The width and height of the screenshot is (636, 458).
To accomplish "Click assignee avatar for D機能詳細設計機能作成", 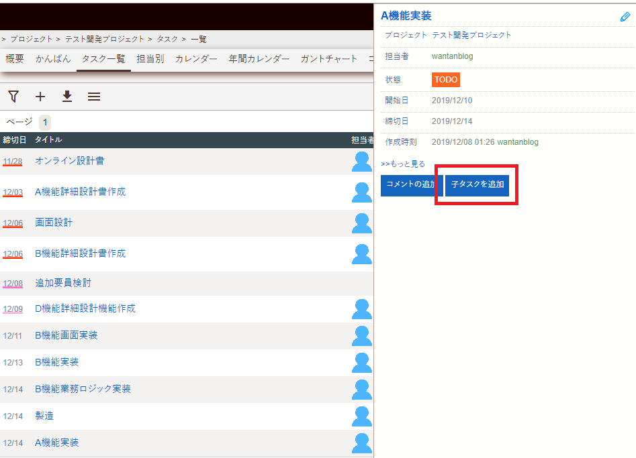I will tap(362, 309).
